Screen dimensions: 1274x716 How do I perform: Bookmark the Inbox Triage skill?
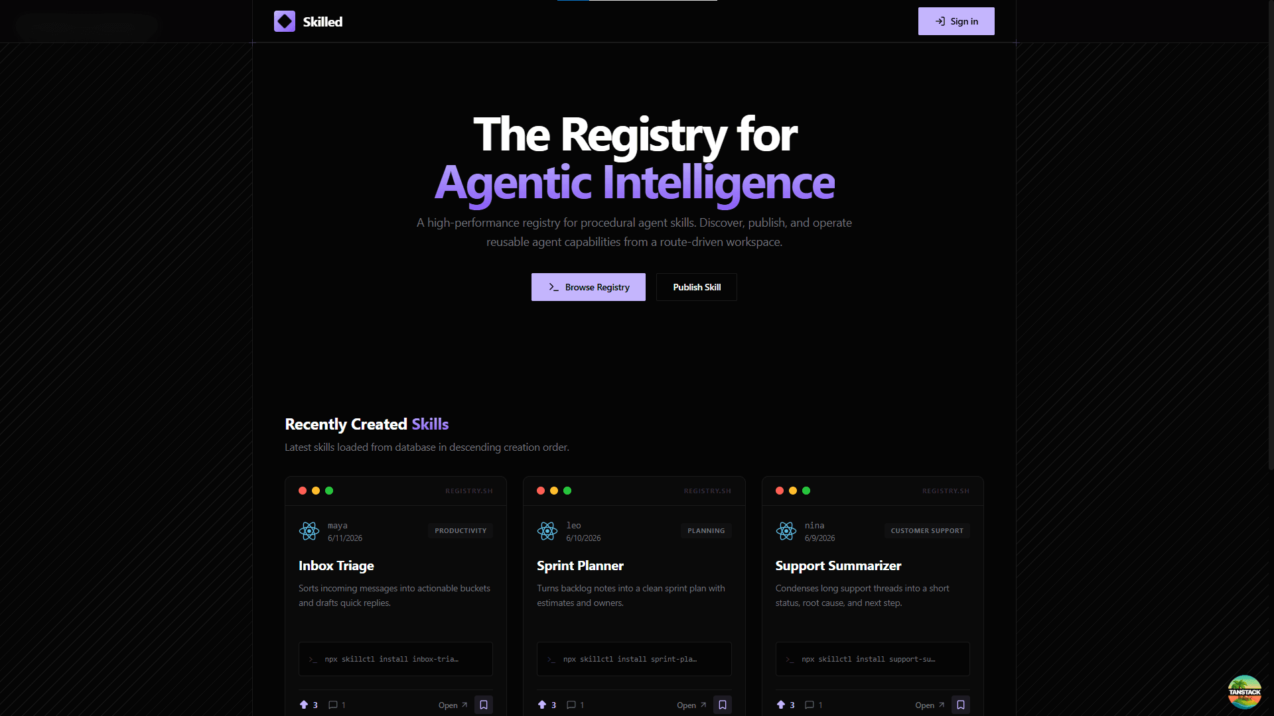(484, 705)
